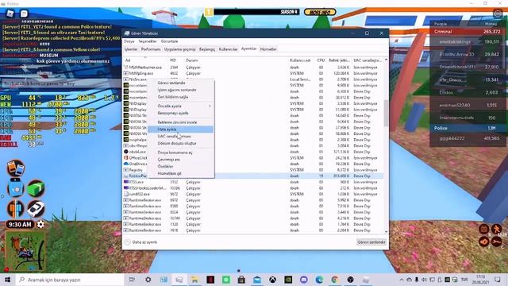Screen dimensions: 508x286
Task: Choose Çevrimiçi ara in the context menu
Action: pos(180,160)
